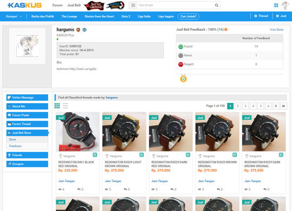Go to next page arrow
The width and height of the screenshot is (292, 211).
point(276,106)
